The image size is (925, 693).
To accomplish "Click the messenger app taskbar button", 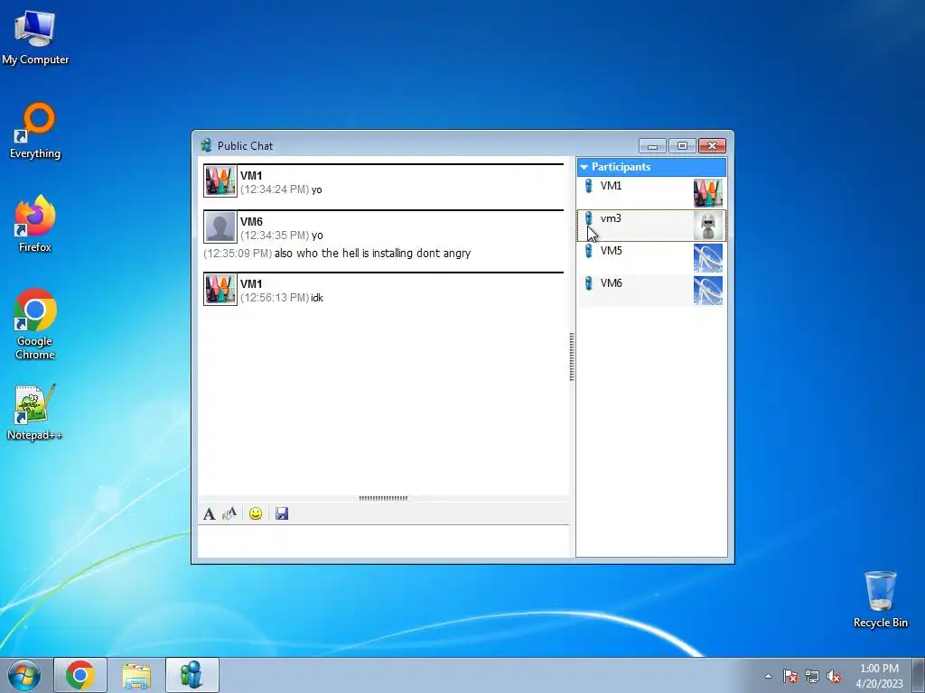I will tap(192, 675).
